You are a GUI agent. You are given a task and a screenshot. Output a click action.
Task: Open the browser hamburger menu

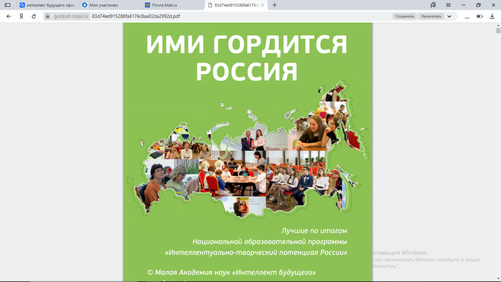click(x=448, y=5)
